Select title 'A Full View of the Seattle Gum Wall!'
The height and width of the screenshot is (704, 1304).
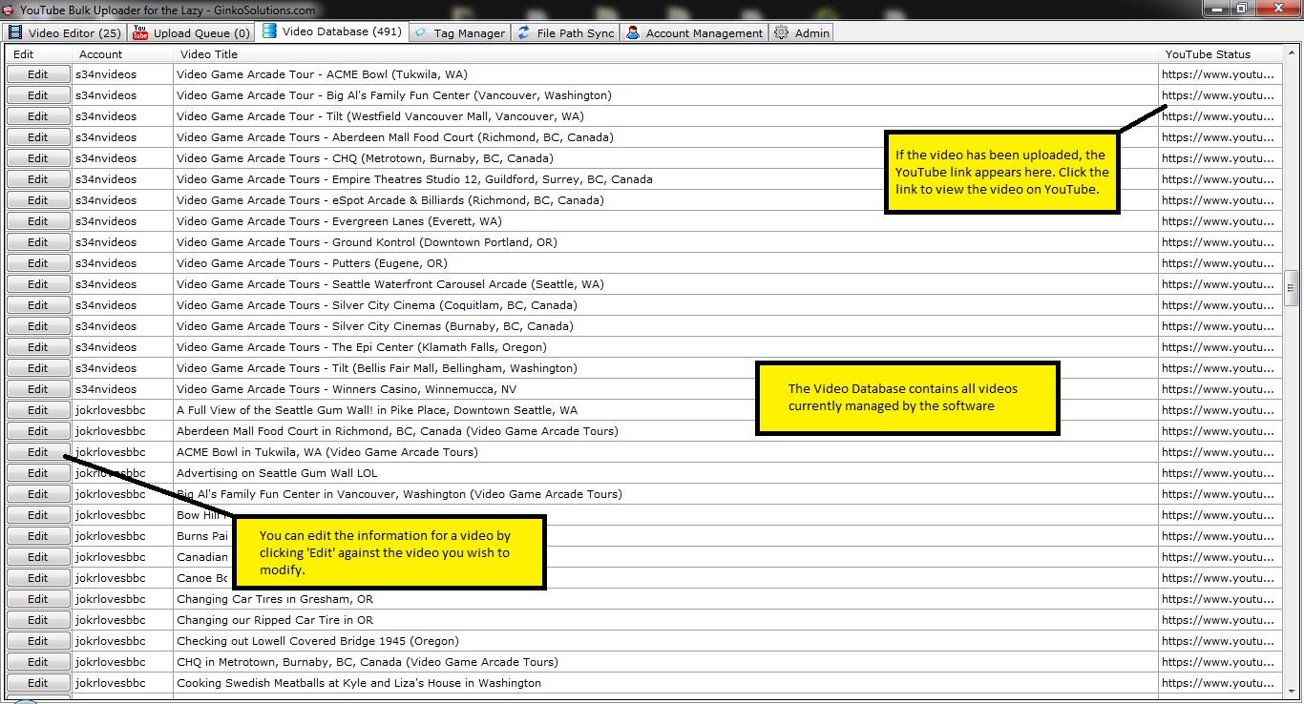pos(377,410)
